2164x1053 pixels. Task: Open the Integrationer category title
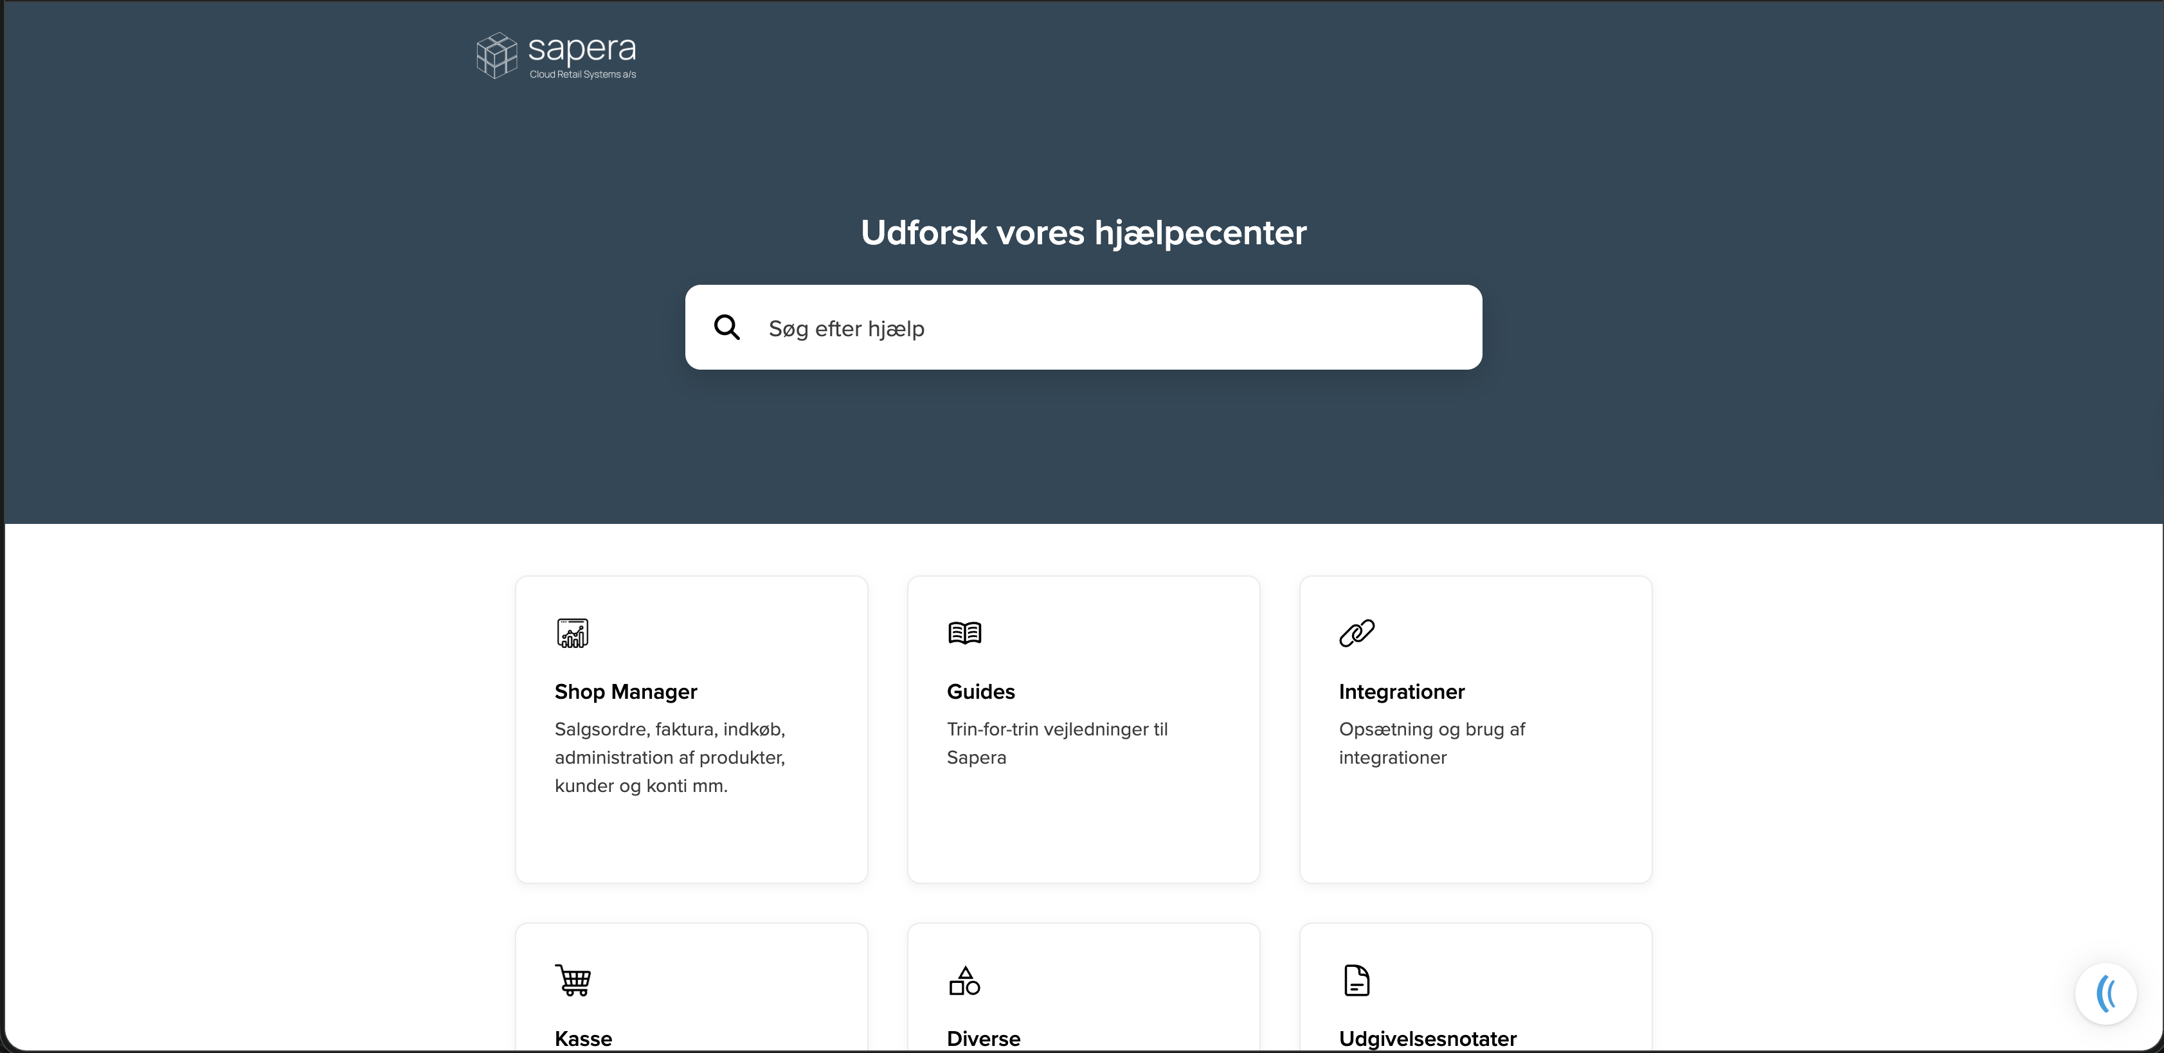(1402, 692)
